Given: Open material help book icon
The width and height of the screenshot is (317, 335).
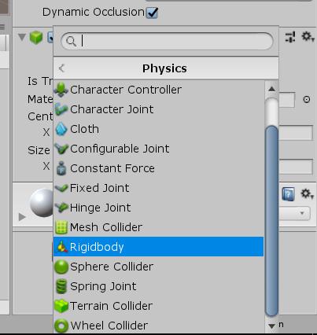Looking at the screenshot, I should pos(289,194).
